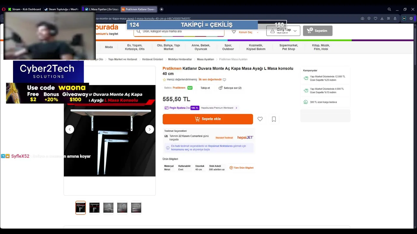This screenshot has width=417, height=234.
Task: Go to Hırdavat Ürünleri breadcrumb
Action: click(152, 59)
